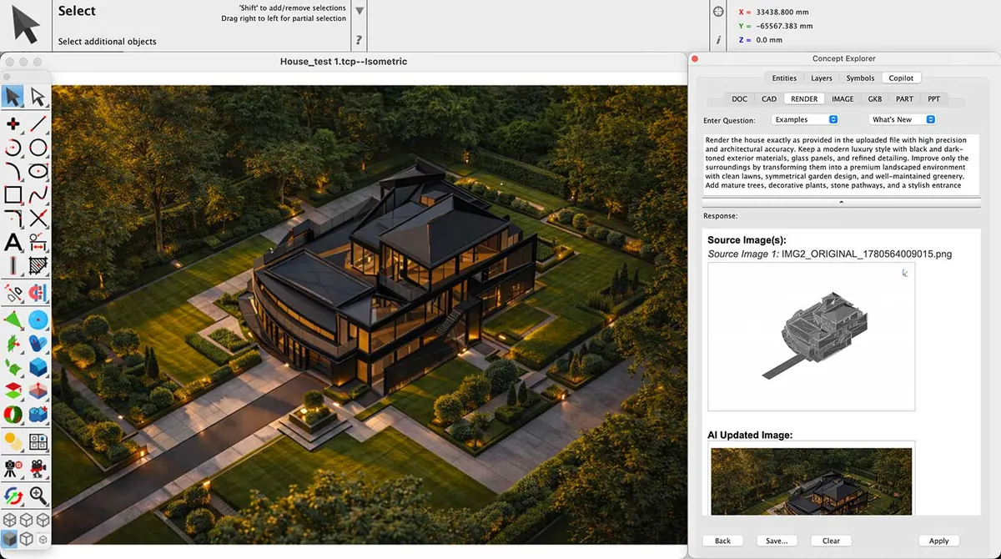Viewport: 1001px width, 559px height.
Task: Click the AI Updated Image thumbnail
Action: (812, 480)
